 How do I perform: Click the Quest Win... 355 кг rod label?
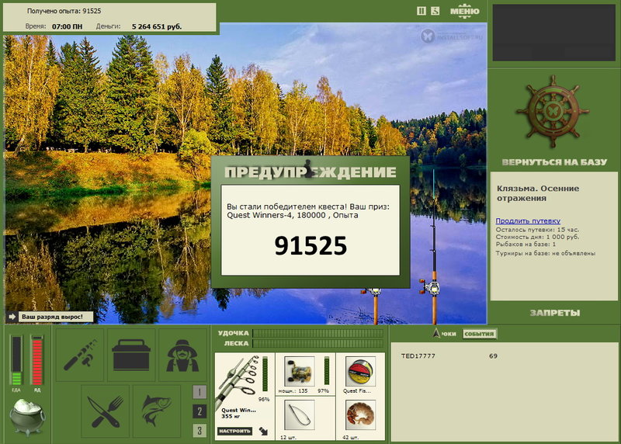238,413
